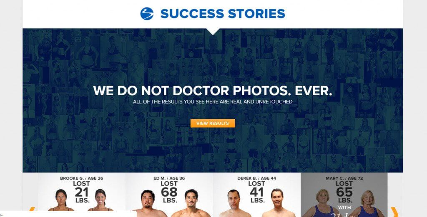Click the blue globe logo icon
The width and height of the screenshot is (427, 217).
tap(147, 14)
